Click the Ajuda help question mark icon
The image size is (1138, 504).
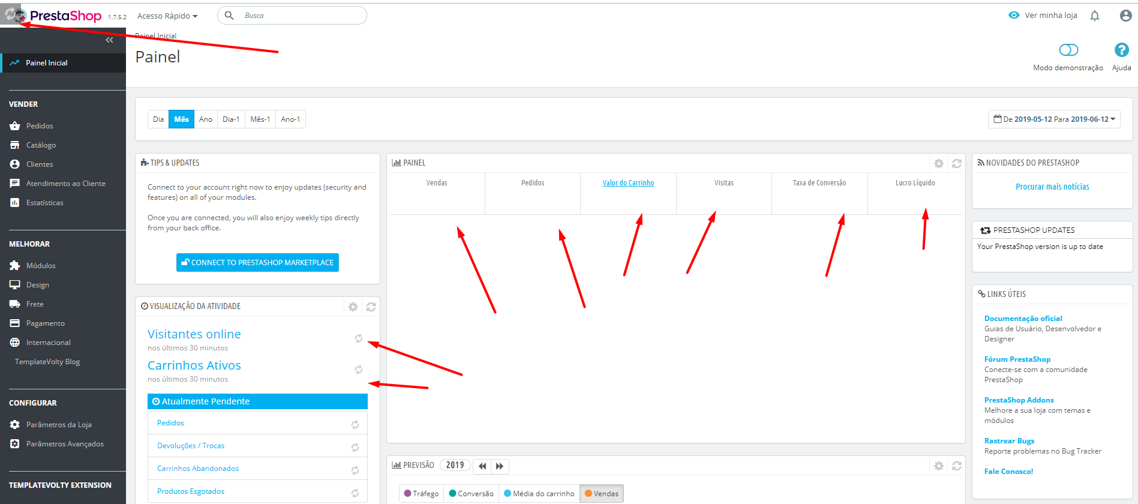click(x=1121, y=50)
